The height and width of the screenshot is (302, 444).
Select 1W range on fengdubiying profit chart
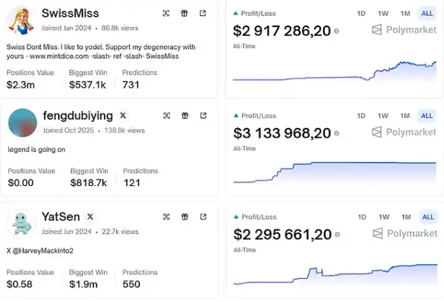coord(383,116)
